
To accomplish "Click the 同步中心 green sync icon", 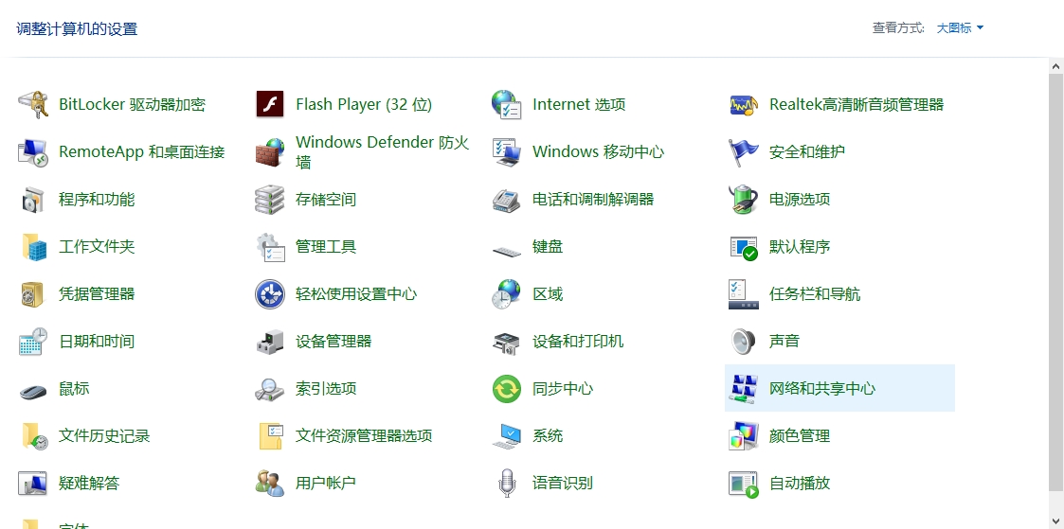I will click(x=506, y=388).
